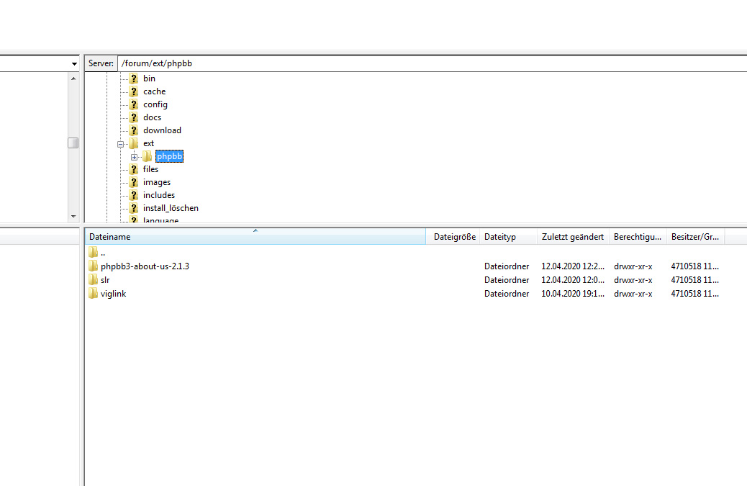The width and height of the screenshot is (747, 486).
Task: Click the left pane scrollbar thumb
Action: click(x=73, y=143)
